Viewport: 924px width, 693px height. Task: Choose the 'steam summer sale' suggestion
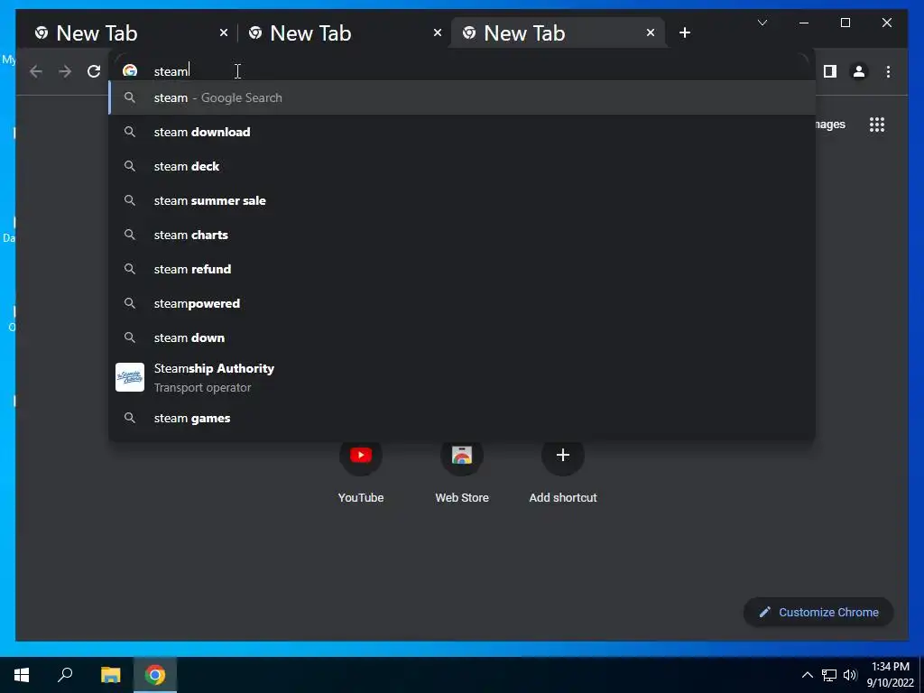tap(462, 200)
